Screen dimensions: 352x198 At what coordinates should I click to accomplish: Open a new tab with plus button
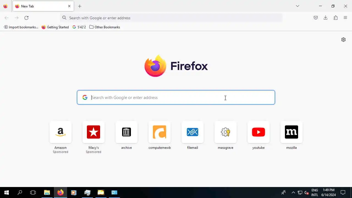(80, 6)
